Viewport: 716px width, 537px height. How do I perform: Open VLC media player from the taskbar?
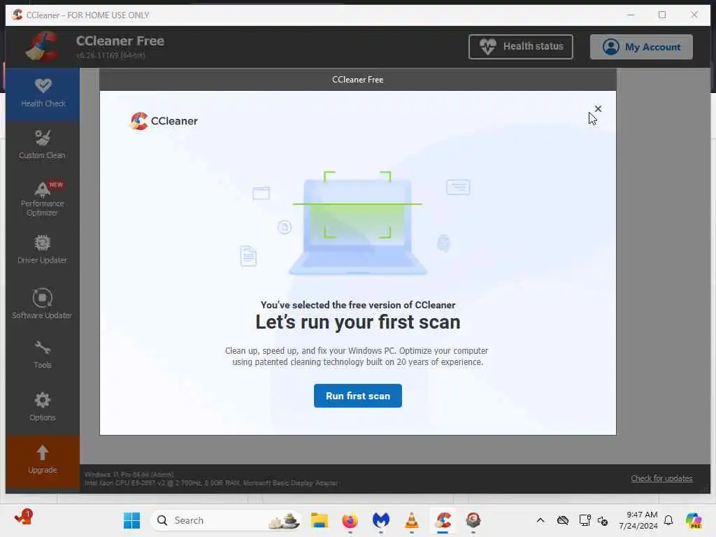point(411,520)
